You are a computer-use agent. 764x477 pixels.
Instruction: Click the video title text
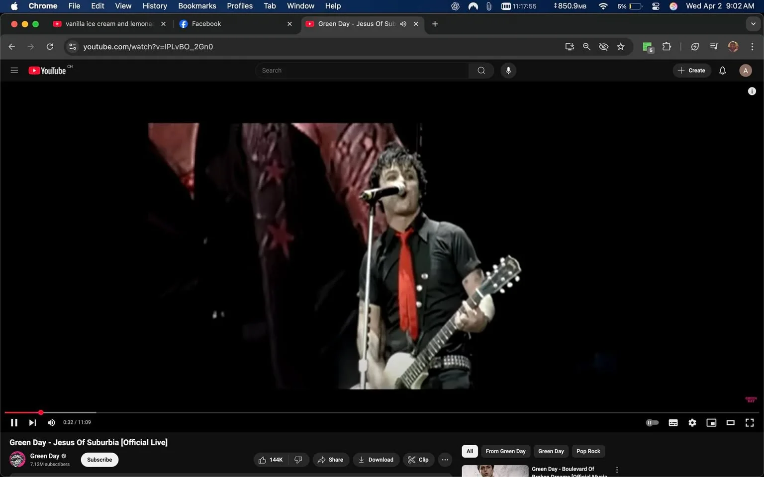pos(89,442)
